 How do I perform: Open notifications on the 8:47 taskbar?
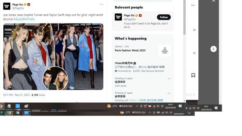[x=216, y=108]
